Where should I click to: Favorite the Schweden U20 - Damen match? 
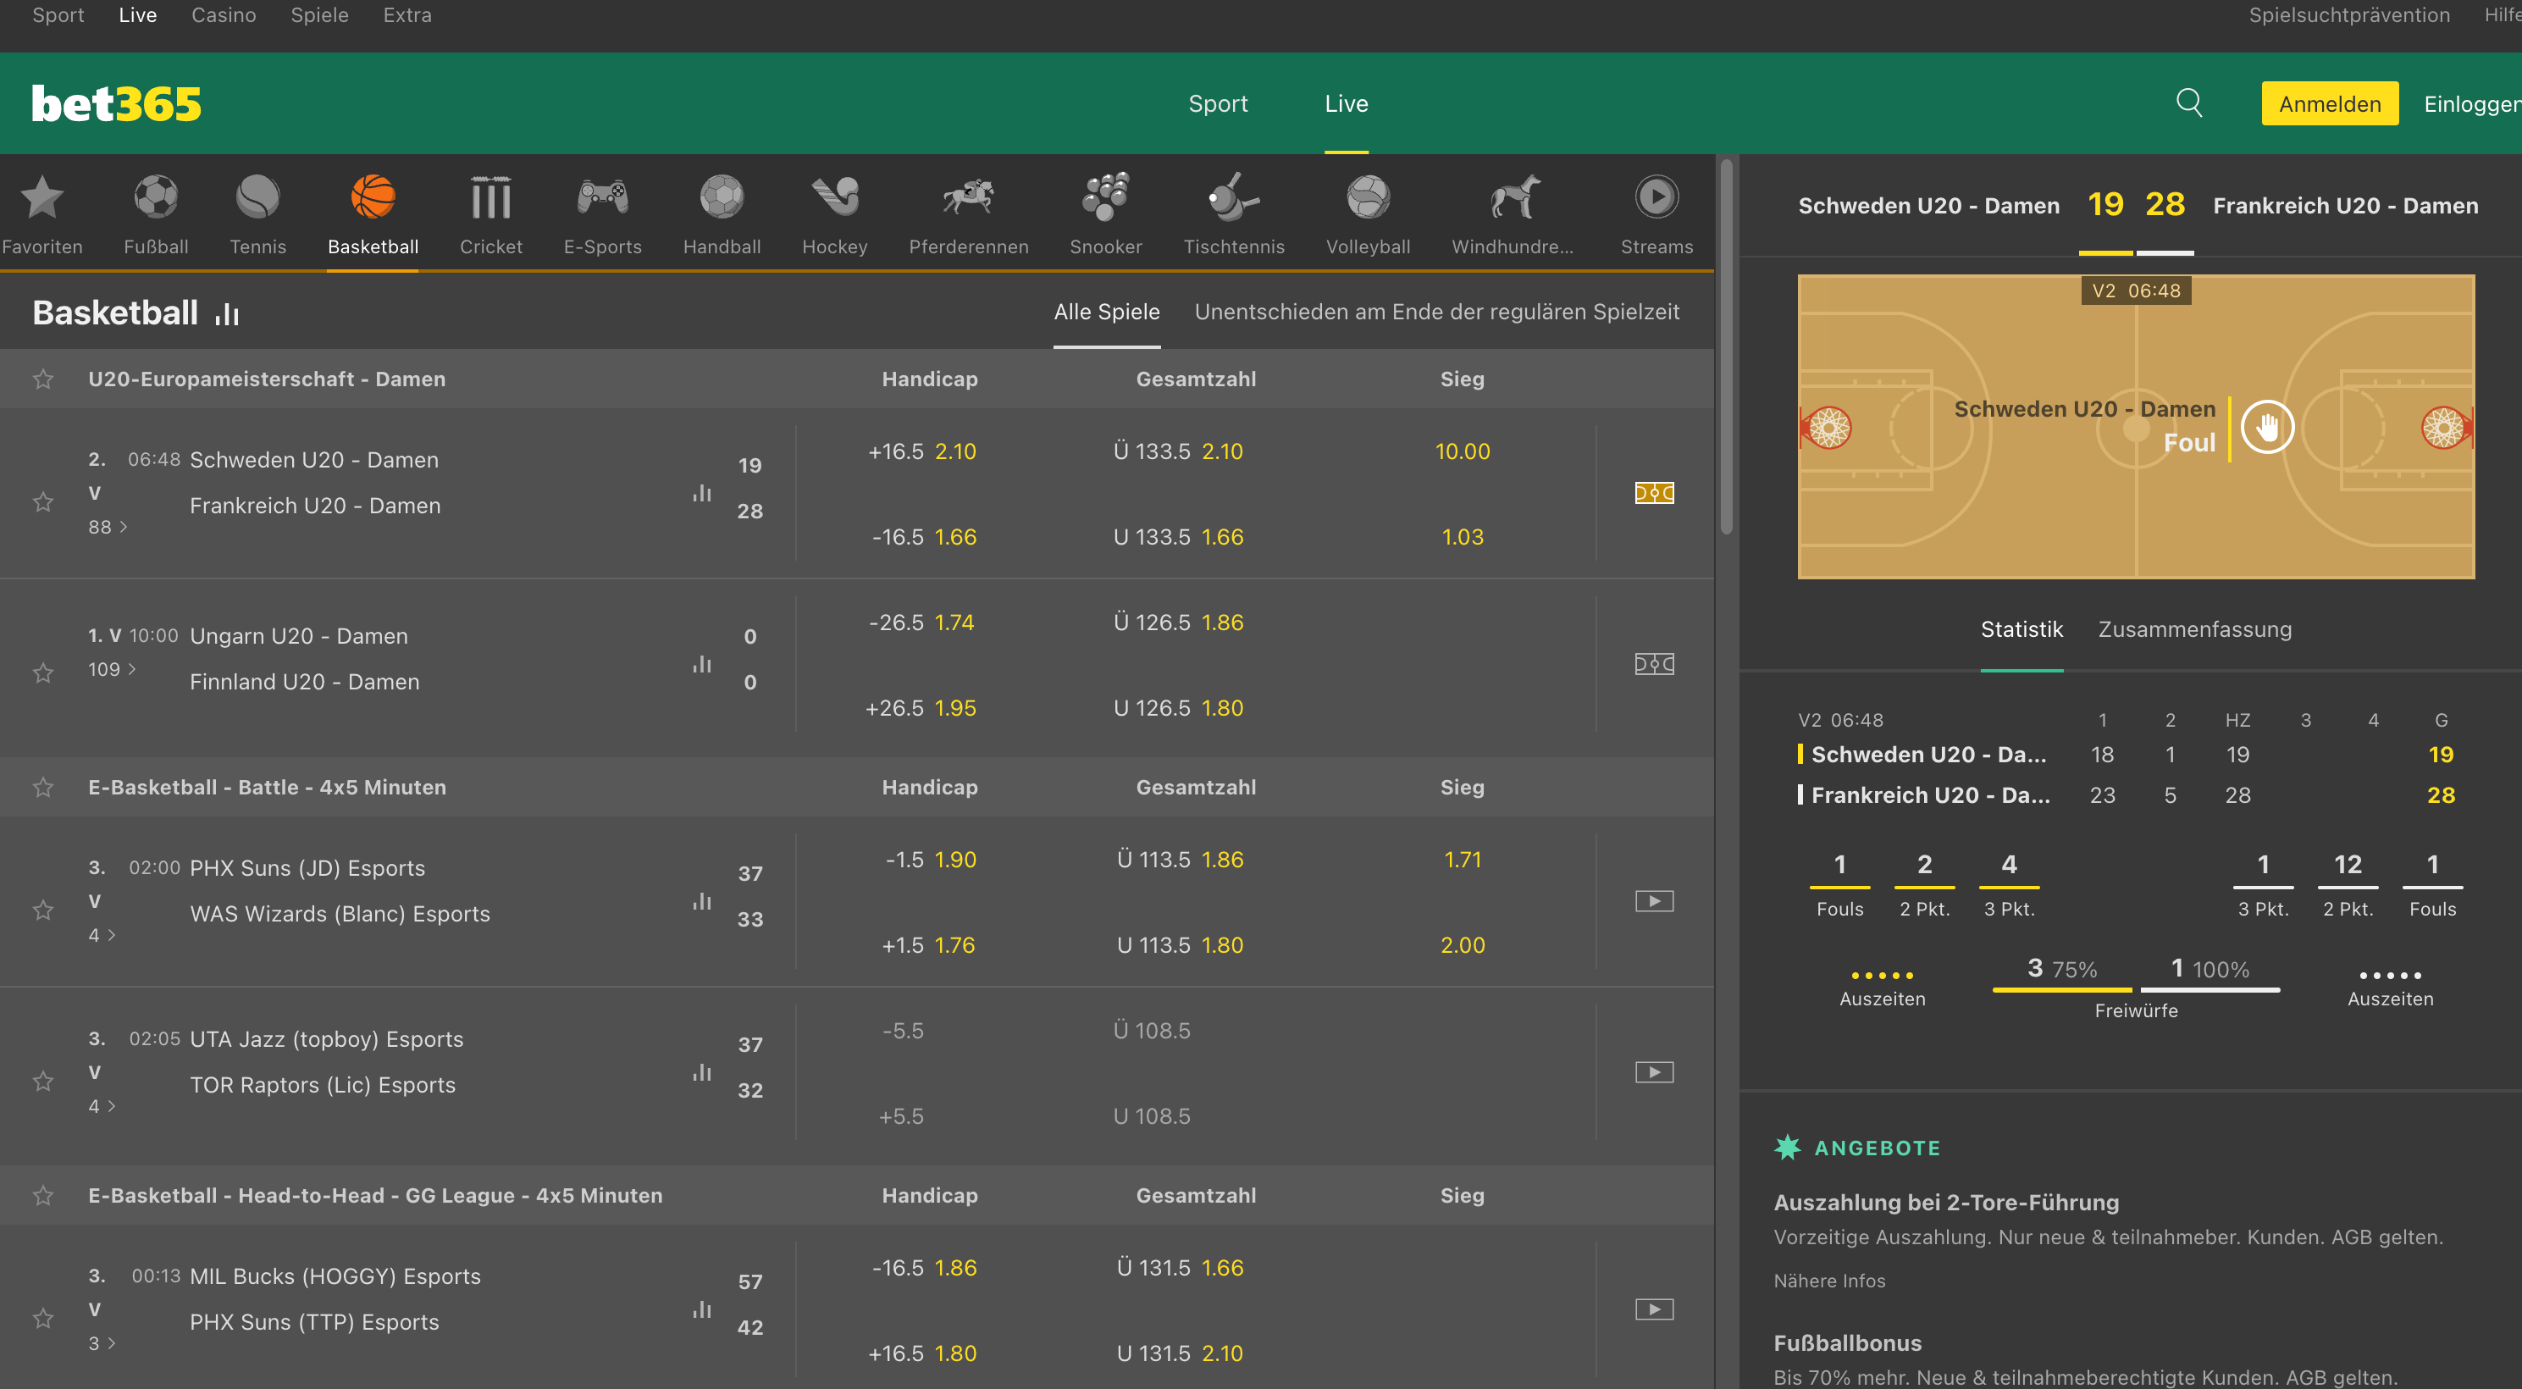click(43, 501)
